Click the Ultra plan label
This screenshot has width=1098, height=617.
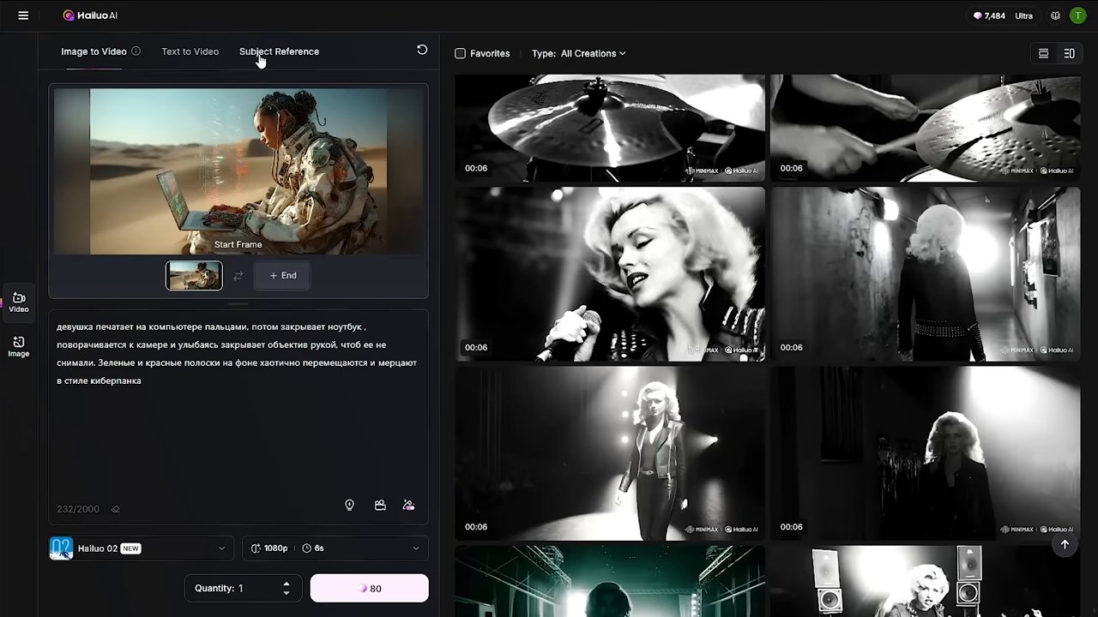1024,15
